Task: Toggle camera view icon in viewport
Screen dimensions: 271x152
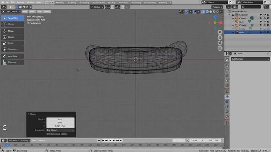Action: pos(220,43)
